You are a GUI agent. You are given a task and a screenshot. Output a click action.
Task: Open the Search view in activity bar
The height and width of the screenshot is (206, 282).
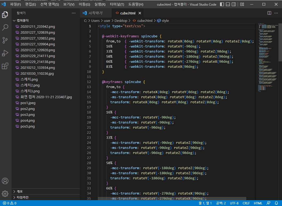[5, 27]
